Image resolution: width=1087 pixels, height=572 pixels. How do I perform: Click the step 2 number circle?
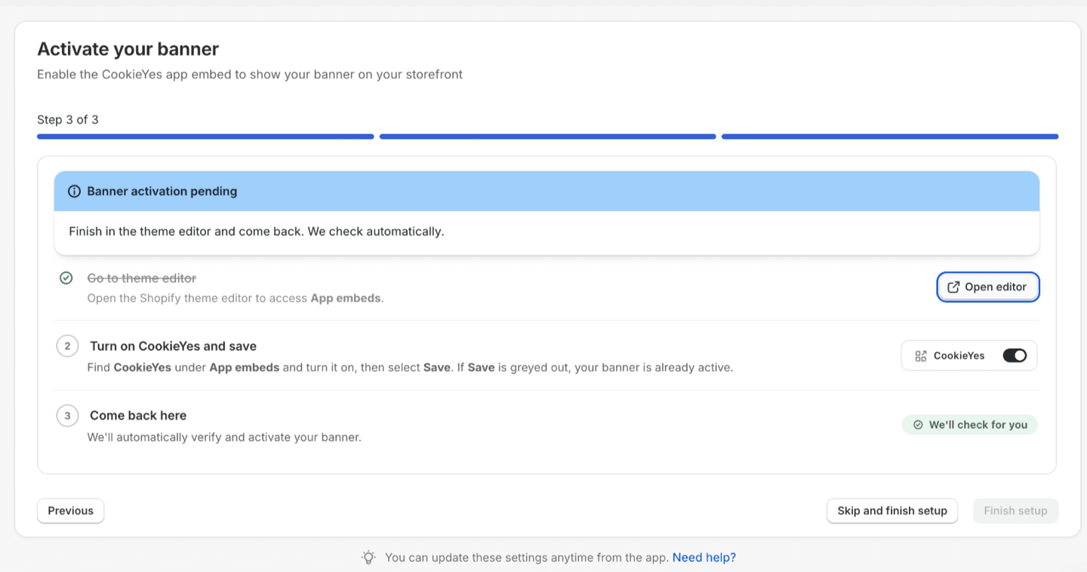pos(67,346)
